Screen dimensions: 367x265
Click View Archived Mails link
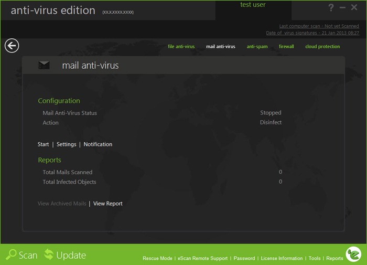point(62,204)
